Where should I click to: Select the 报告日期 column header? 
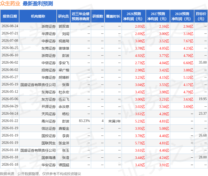(10, 16)
